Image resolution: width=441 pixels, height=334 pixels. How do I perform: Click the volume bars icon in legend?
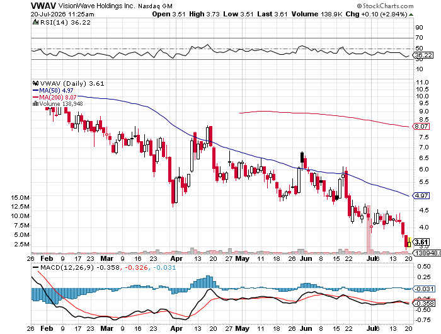pos(35,103)
